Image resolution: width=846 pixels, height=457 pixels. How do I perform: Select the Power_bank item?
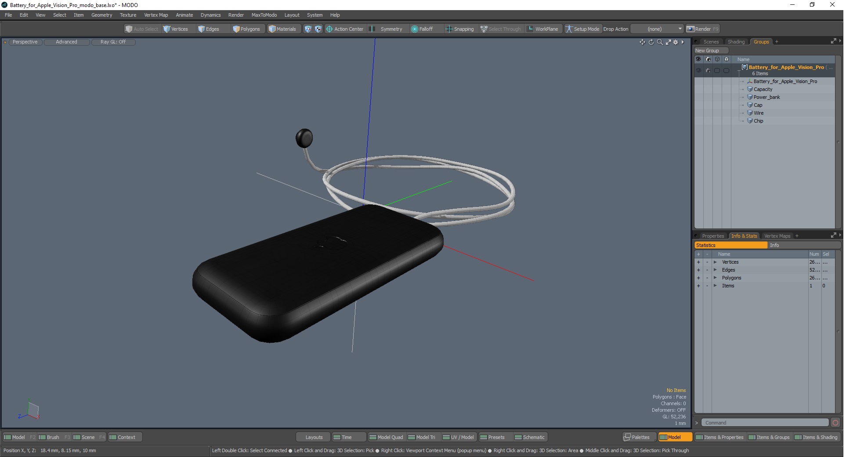766,97
